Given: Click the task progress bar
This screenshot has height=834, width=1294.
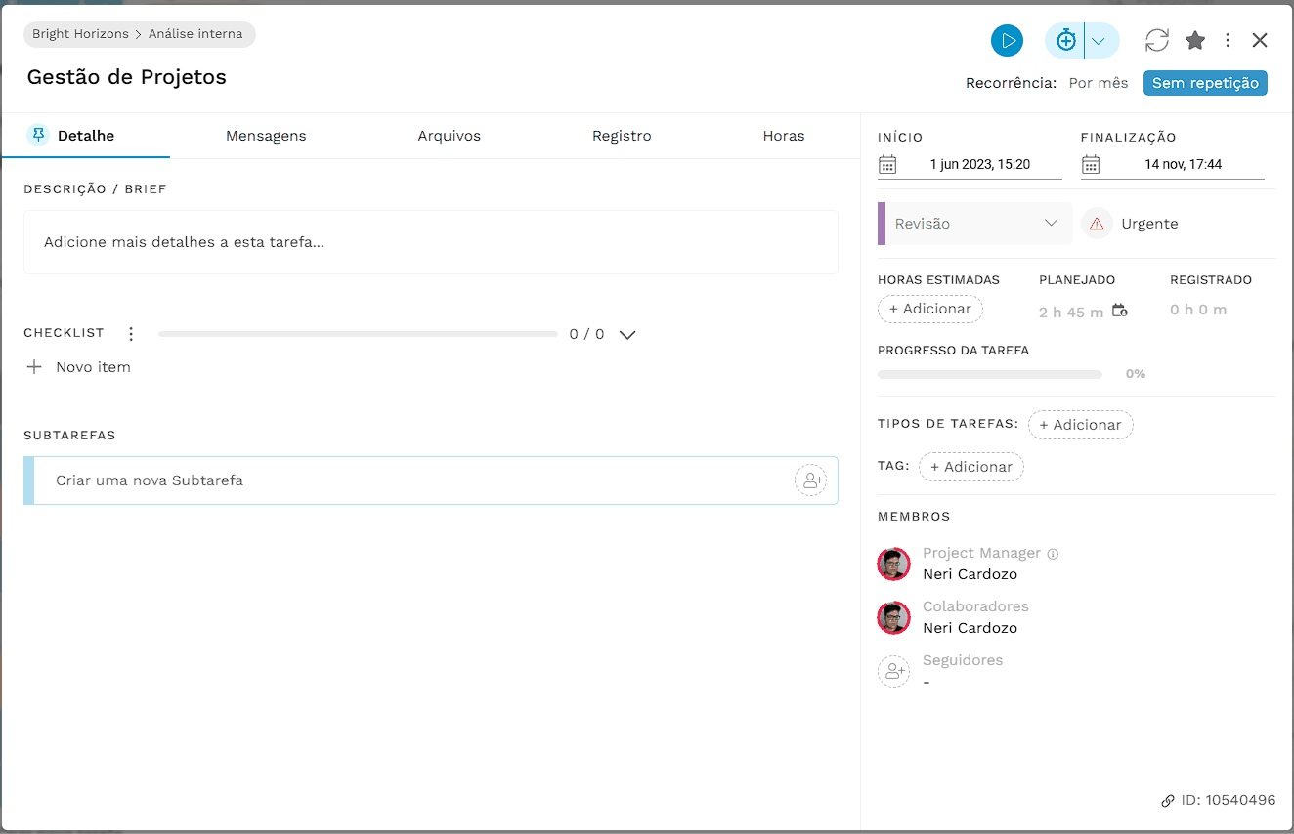Looking at the screenshot, I should pos(990,374).
